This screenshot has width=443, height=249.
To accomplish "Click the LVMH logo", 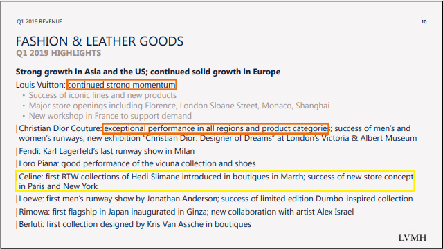I will point(413,237).
